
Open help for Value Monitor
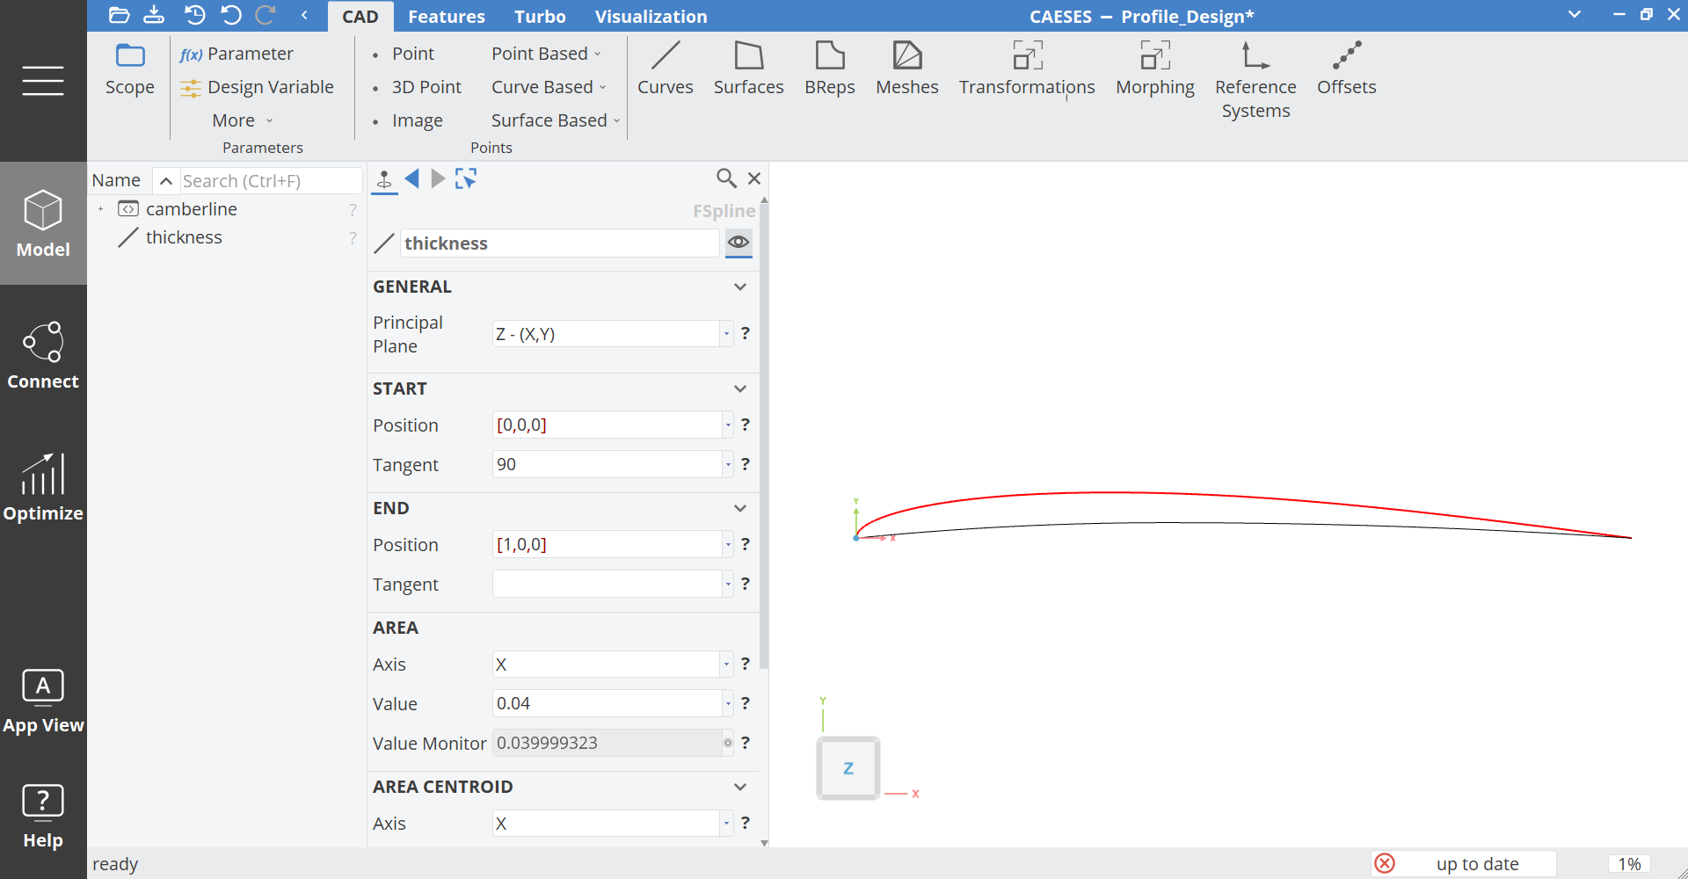click(745, 743)
